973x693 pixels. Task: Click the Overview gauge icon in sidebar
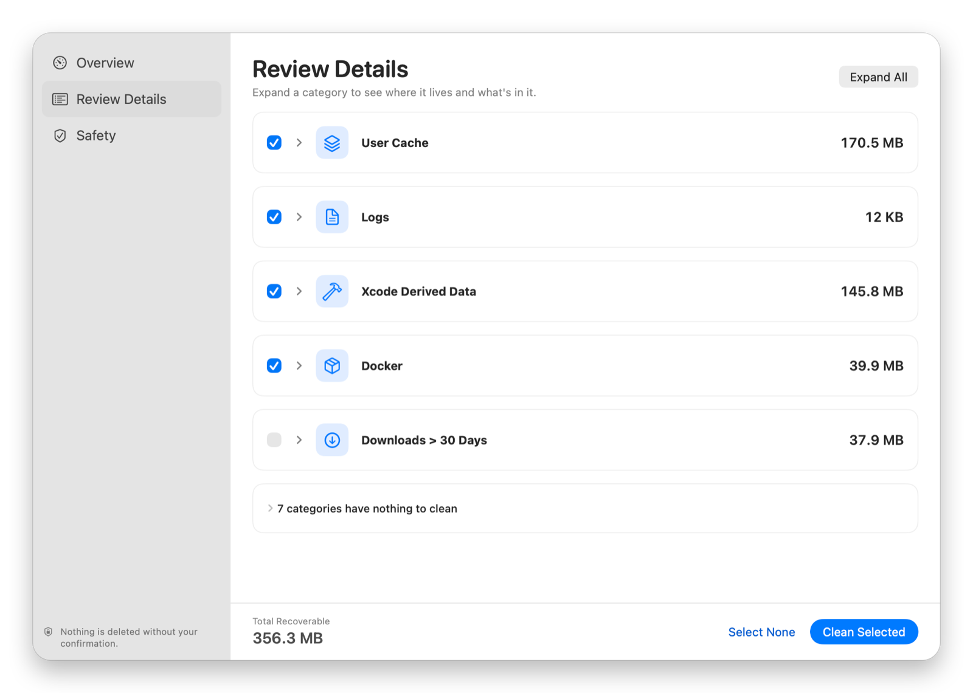point(60,63)
